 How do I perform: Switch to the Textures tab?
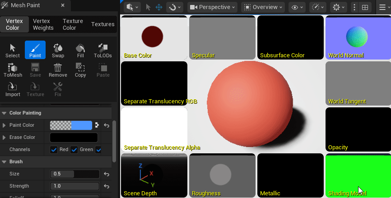click(x=103, y=24)
